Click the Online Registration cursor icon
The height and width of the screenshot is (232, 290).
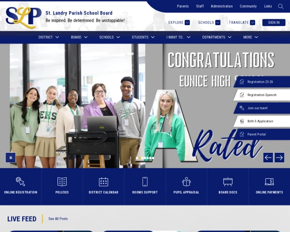point(20,182)
